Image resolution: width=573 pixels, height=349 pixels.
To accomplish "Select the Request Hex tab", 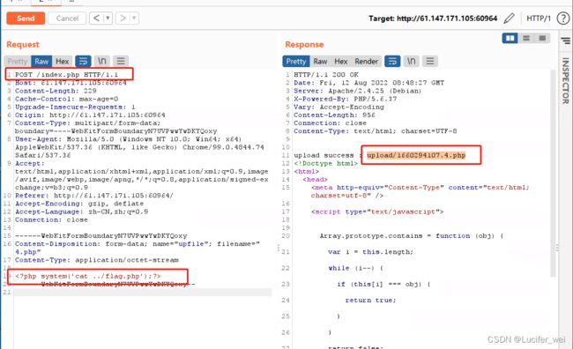I will pyautogui.click(x=62, y=62).
